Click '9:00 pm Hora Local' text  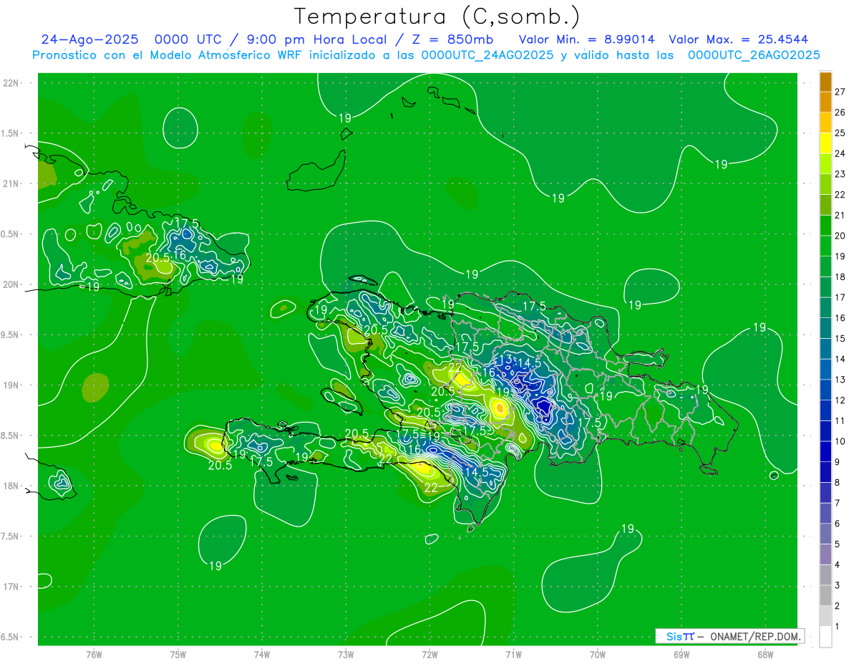pyautogui.click(x=315, y=39)
